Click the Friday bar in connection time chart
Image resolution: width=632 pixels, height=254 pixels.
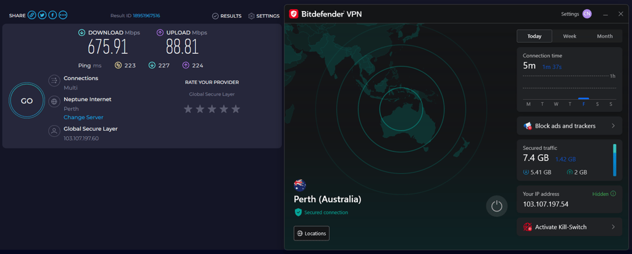pos(583,98)
